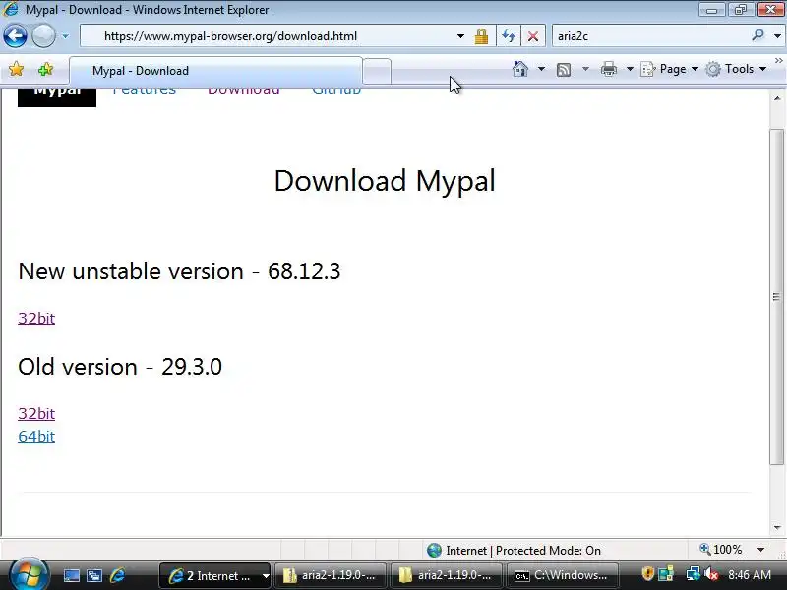Image resolution: width=787 pixels, height=590 pixels.
Task: Open the Windows Start orb
Action: tap(28, 574)
